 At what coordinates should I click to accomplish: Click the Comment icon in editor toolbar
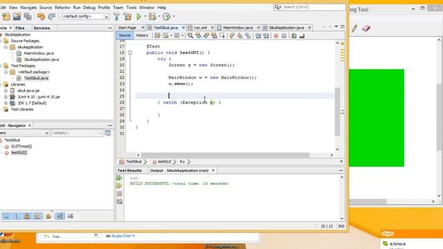coord(293,35)
